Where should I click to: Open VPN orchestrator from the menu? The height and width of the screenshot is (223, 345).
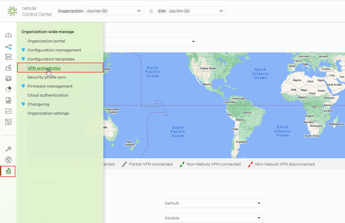coord(44,68)
